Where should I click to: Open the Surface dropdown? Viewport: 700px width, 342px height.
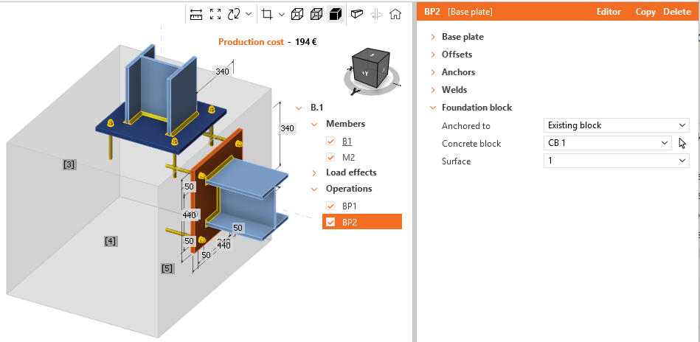click(616, 161)
